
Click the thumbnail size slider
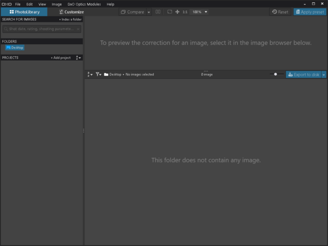pyautogui.click(x=276, y=74)
